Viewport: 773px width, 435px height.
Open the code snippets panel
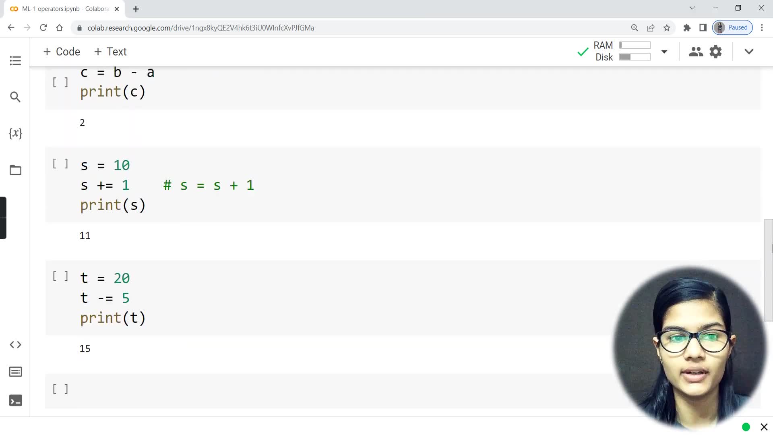click(x=15, y=345)
